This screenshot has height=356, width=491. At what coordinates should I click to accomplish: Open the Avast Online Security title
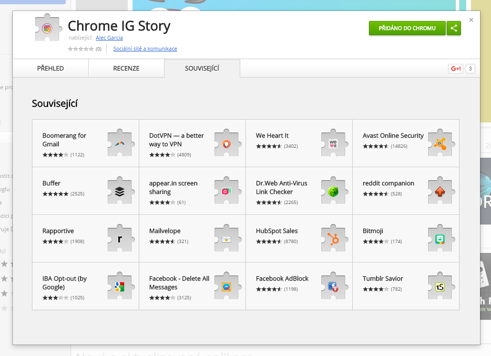pyautogui.click(x=393, y=135)
